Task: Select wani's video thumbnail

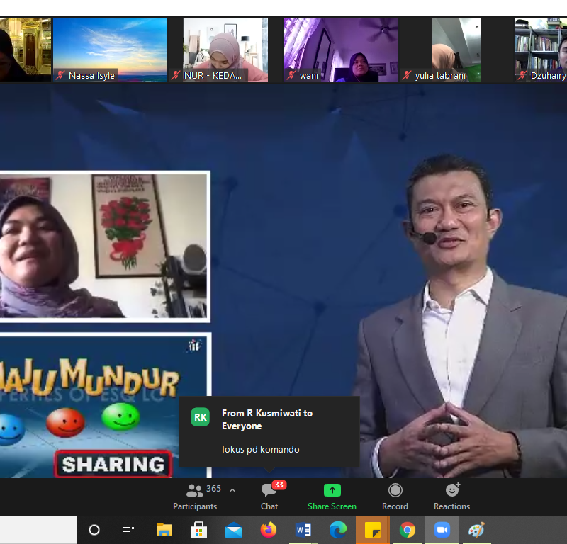Action: coord(341,50)
